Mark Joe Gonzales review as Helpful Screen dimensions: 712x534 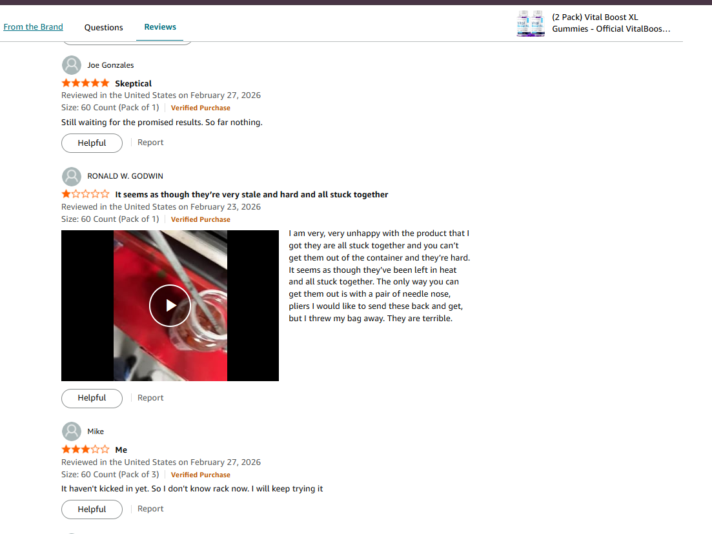click(x=92, y=143)
